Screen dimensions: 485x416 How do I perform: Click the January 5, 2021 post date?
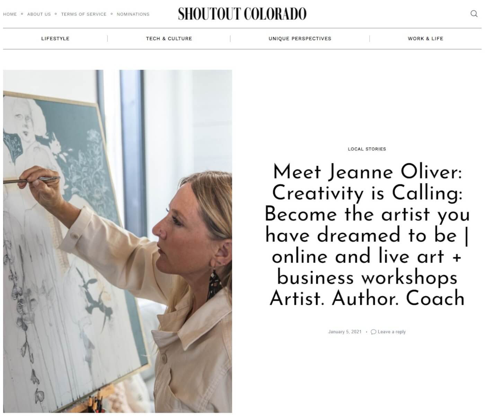(345, 332)
